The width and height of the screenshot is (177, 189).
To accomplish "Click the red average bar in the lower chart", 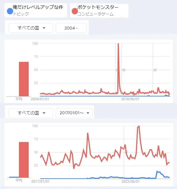I will 24,160.
